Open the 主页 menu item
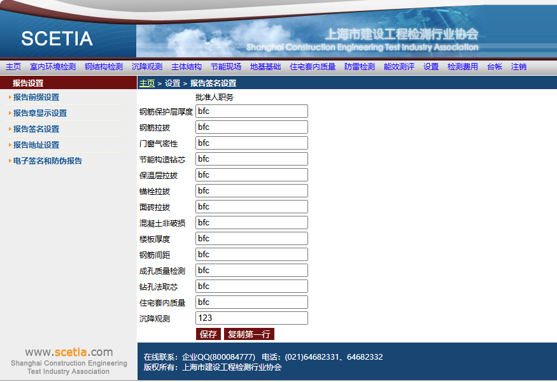This screenshot has width=557, height=382. coord(13,67)
